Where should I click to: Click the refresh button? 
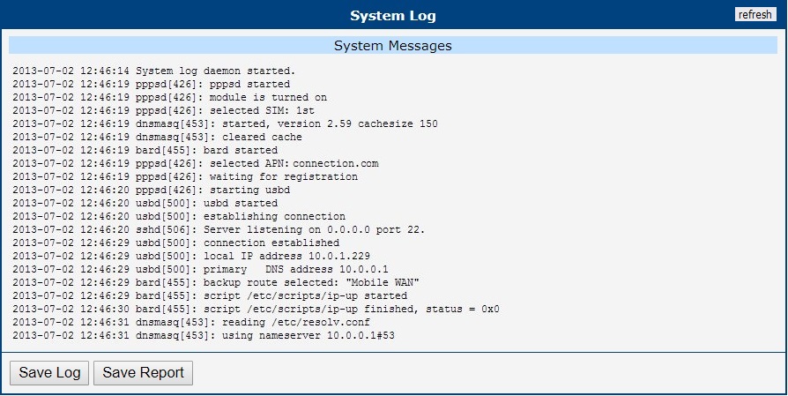(x=755, y=15)
